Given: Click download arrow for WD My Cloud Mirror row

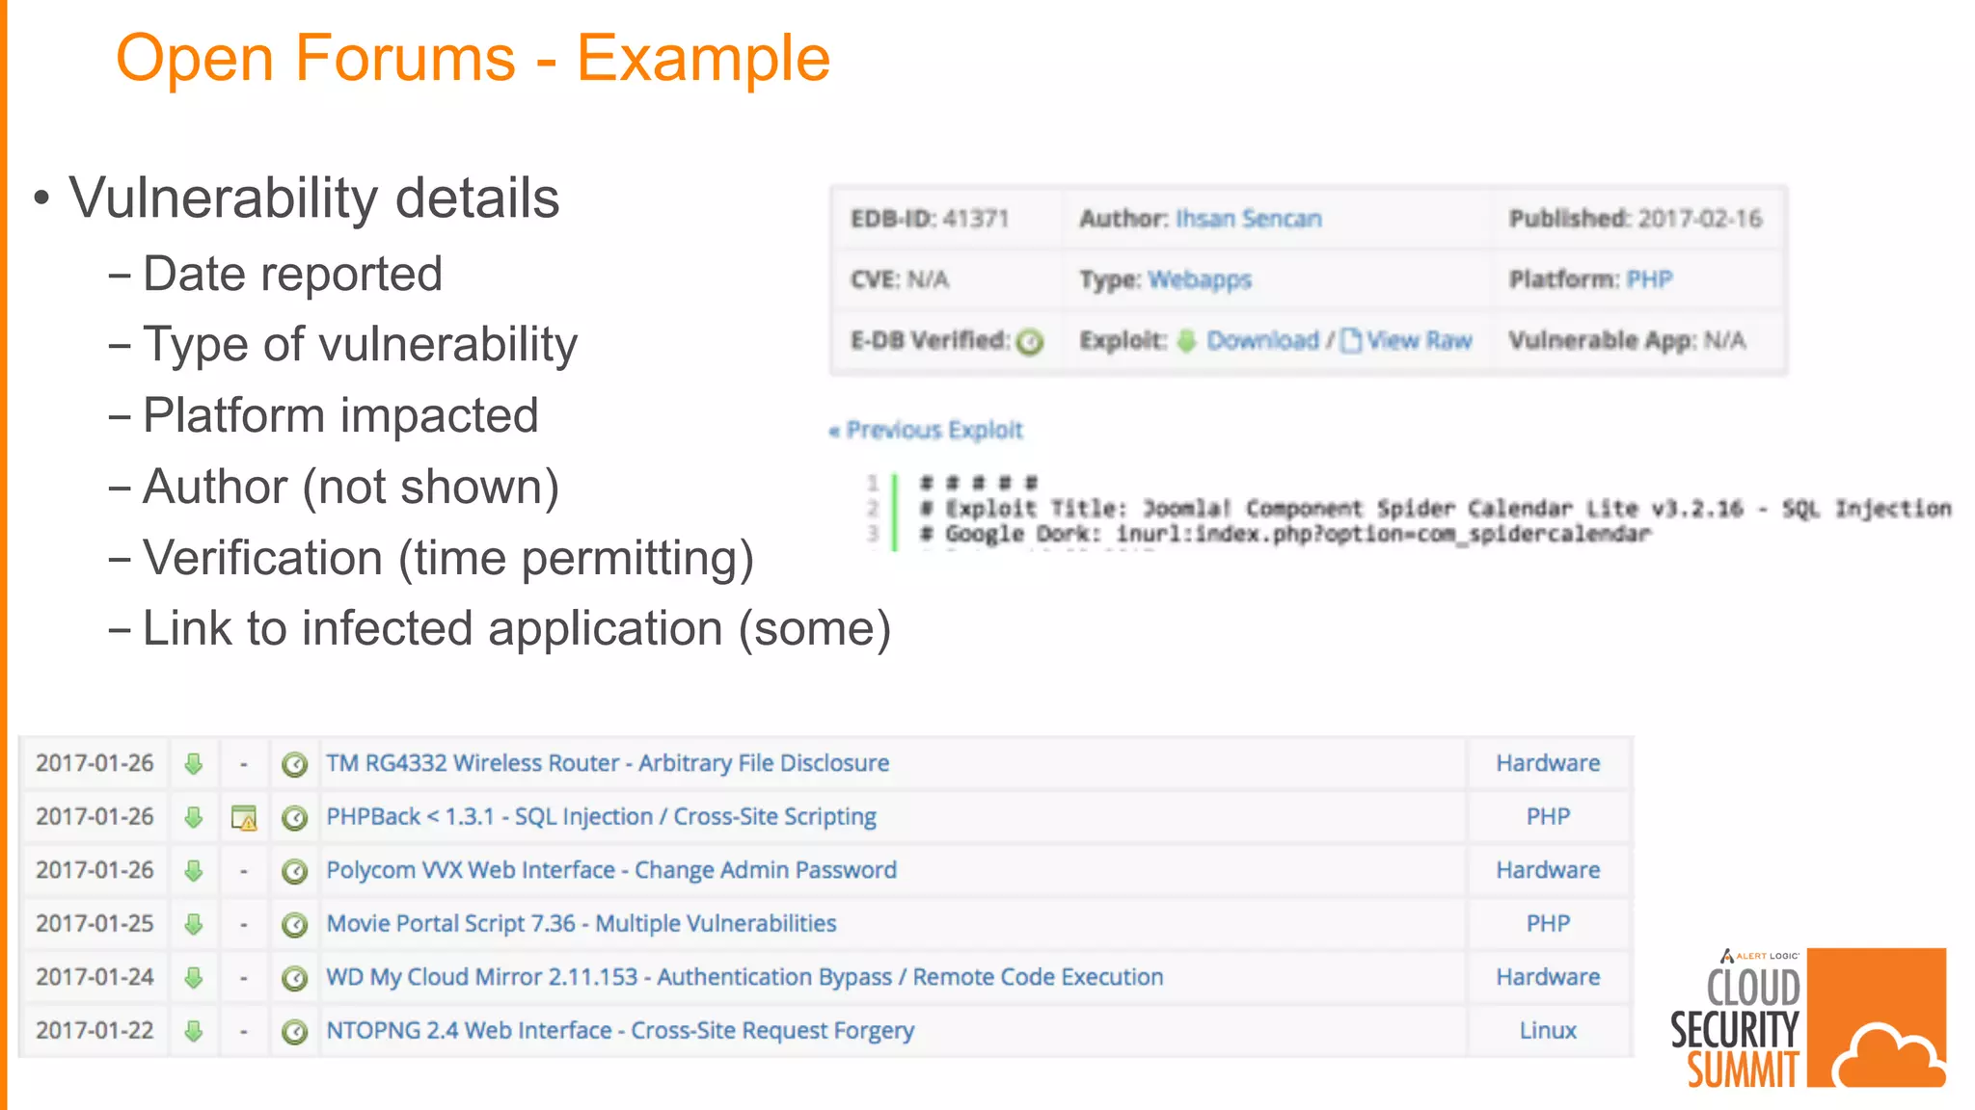Looking at the screenshot, I should coord(194,978).
